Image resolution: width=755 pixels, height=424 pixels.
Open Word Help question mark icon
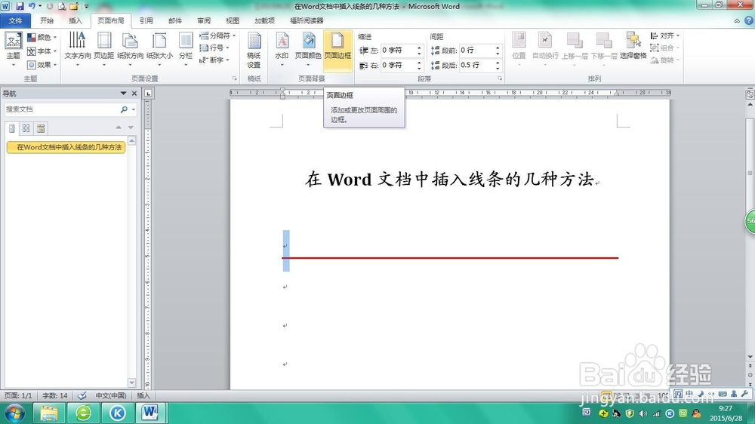tap(749, 20)
